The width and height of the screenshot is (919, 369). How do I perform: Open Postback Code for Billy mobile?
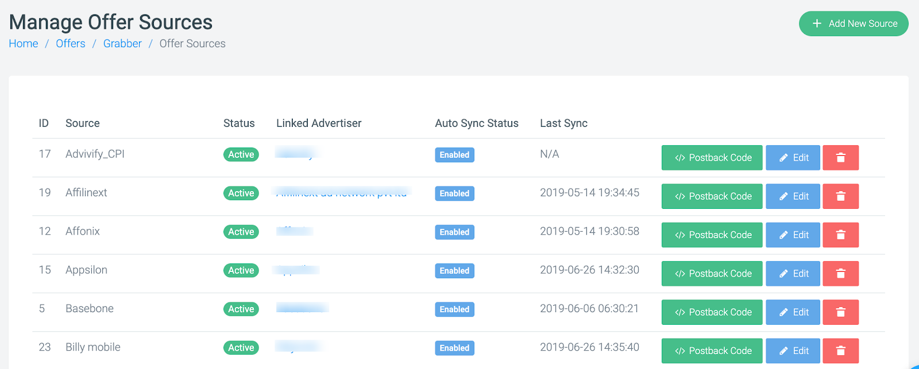712,351
